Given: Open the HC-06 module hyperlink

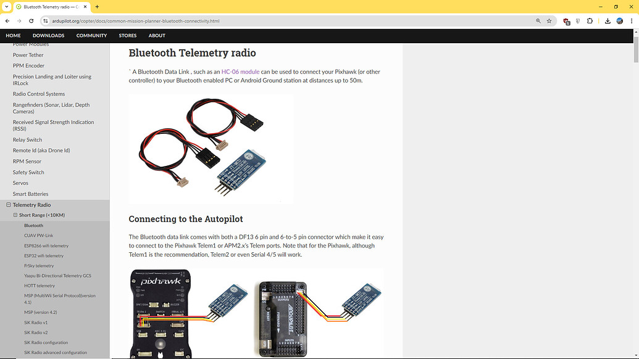Looking at the screenshot, I should point(240,71).
